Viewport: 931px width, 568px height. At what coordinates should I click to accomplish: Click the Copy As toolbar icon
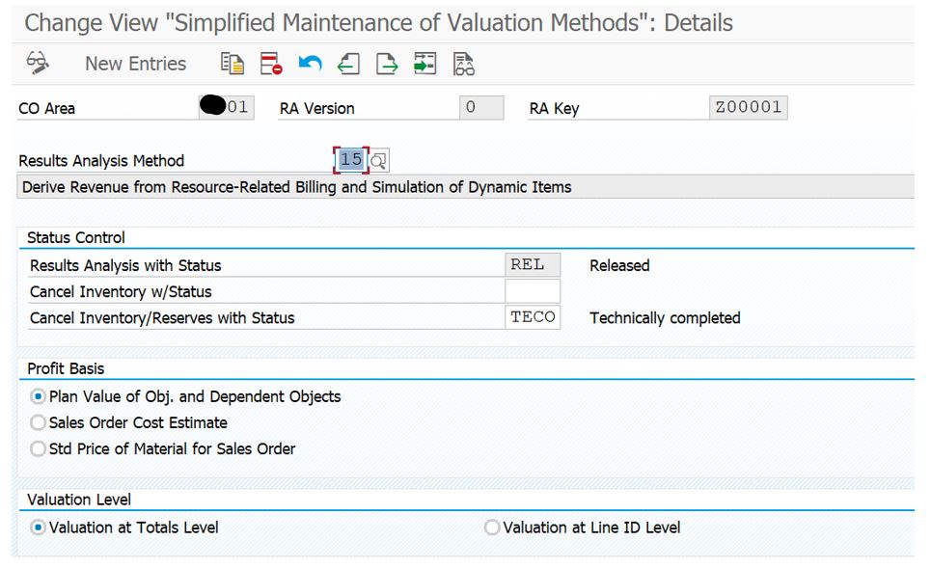[233, 64]
